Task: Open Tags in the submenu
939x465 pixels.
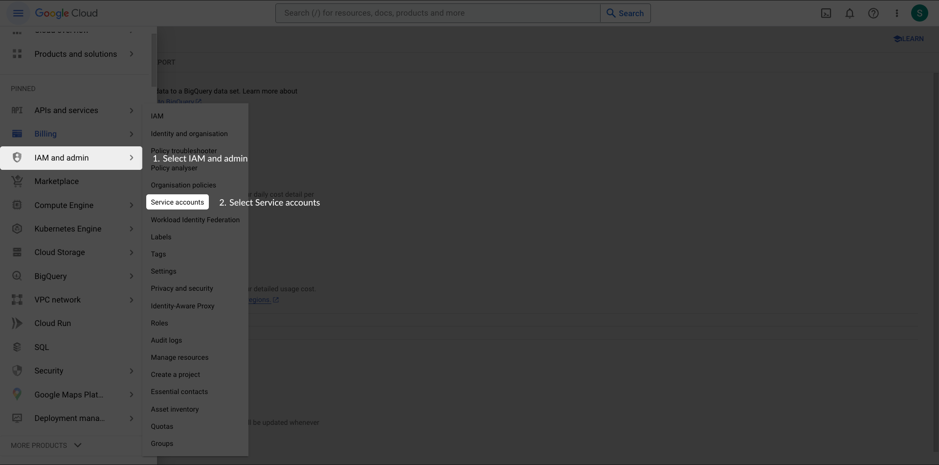Action: pos(158,254)
